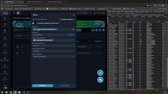Click the first row's red delete icon

tap(27, 47)
